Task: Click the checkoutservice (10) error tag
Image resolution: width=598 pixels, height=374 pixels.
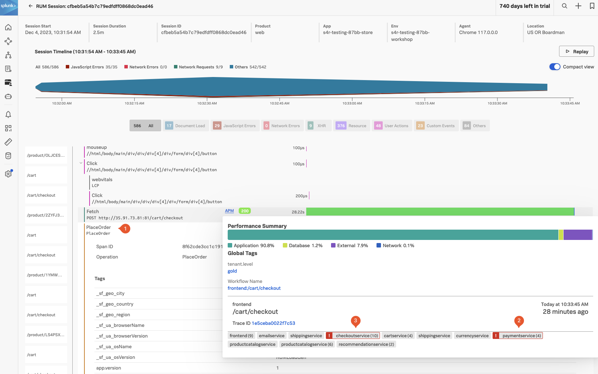Action: pyautogui.click(x=353, y=335)
